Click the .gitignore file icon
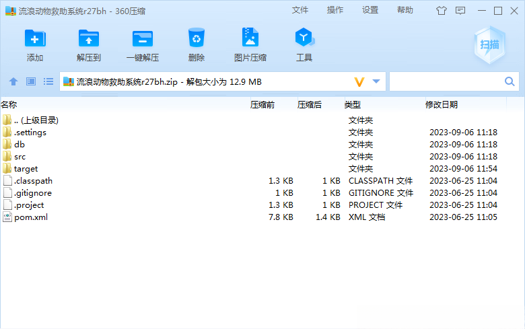This screenshot has height=329, width=525. tap(7, 193)
